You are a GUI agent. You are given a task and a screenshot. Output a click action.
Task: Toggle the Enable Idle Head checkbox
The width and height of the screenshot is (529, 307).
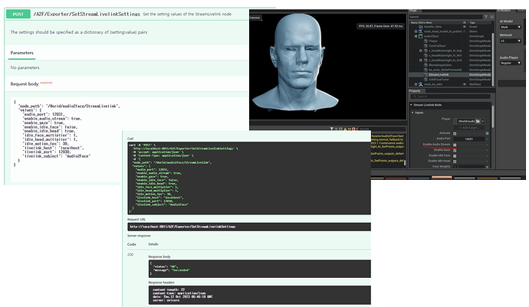point(455,162)
